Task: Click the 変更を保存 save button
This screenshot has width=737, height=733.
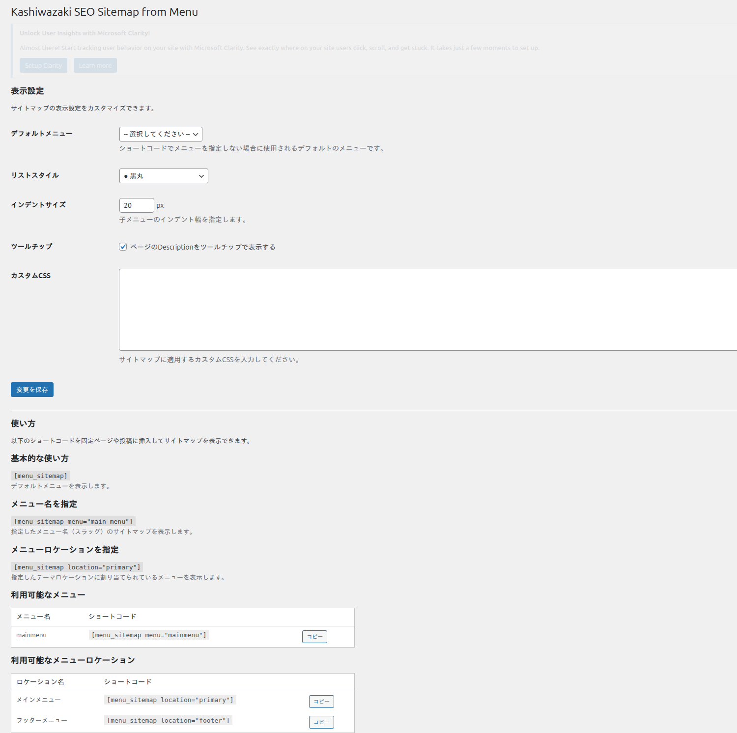Action: 31,389
